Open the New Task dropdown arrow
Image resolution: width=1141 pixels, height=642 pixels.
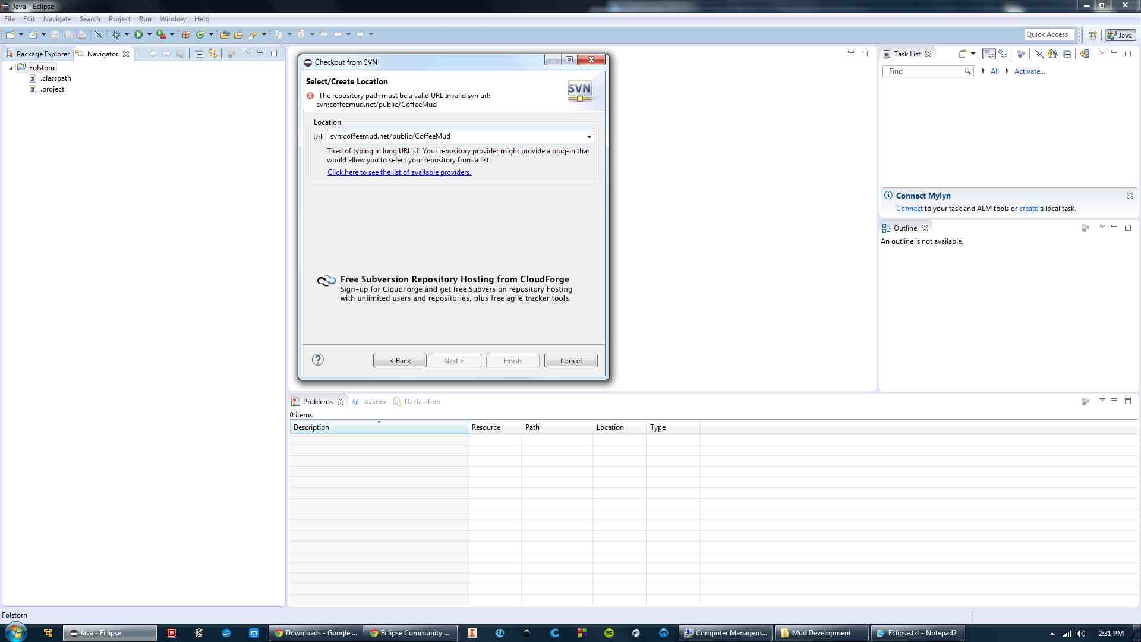point(973,53)
